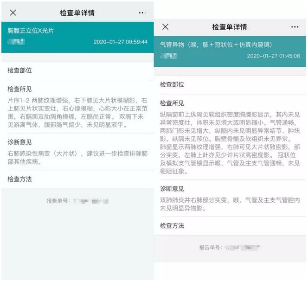Screen dimensions: 308x281
Task: Tap 诊断意见 heading in right report
Action: coord(172,189)
